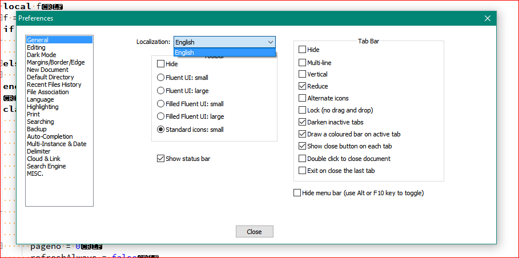Enable Multi-line tab bar
Image resolution: width=519 pixels, height=258 pixels.
tap(302, 63)
